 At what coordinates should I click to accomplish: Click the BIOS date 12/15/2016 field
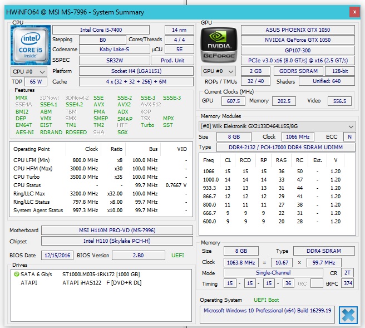(x=57, y=255)
